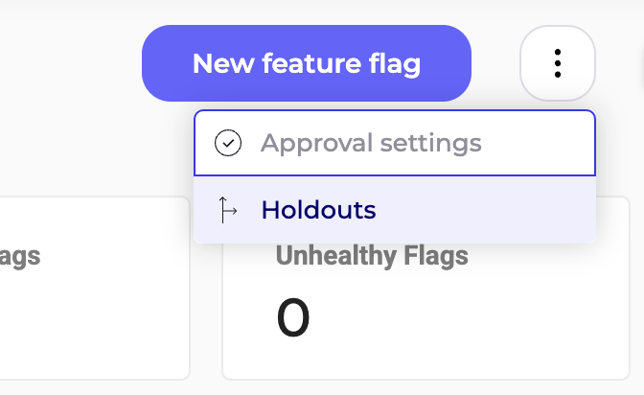Click the Approval settings text label
The width and height of the screenshot is (644, 395).
pos(371,144)
